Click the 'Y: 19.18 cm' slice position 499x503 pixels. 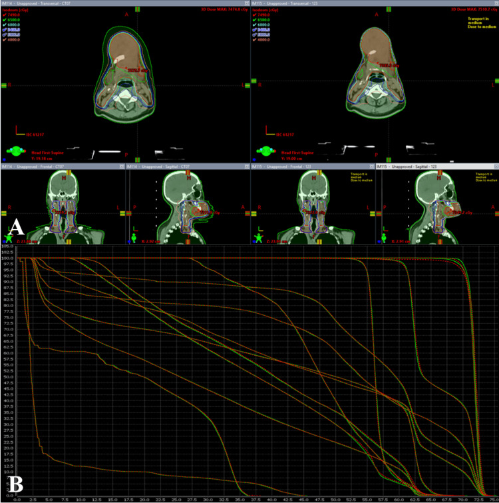coord(42,159)
